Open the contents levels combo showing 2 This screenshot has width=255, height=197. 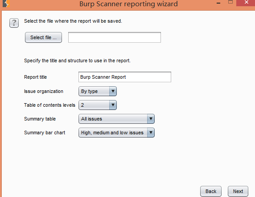[x=98, y=105]
